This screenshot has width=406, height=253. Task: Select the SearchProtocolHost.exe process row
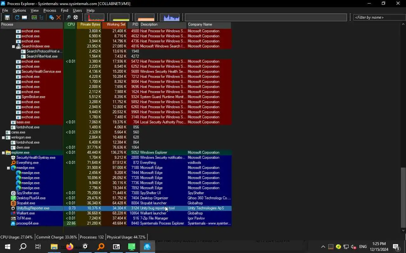coord(116,51)
